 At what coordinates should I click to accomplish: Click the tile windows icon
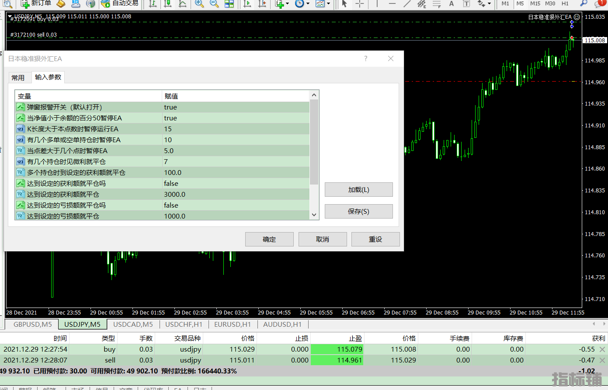(229, 3)
